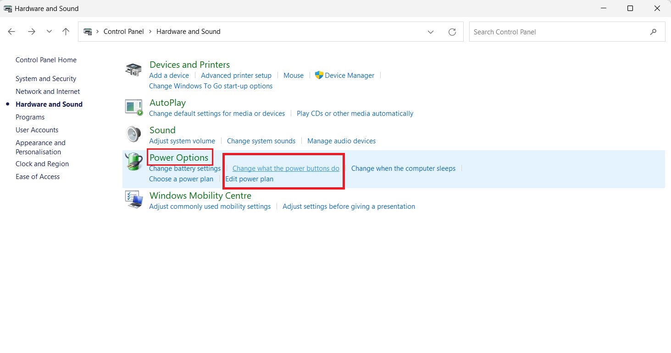
Task: Click the shield icon beside Device Manager
Action: pos(320,75)
